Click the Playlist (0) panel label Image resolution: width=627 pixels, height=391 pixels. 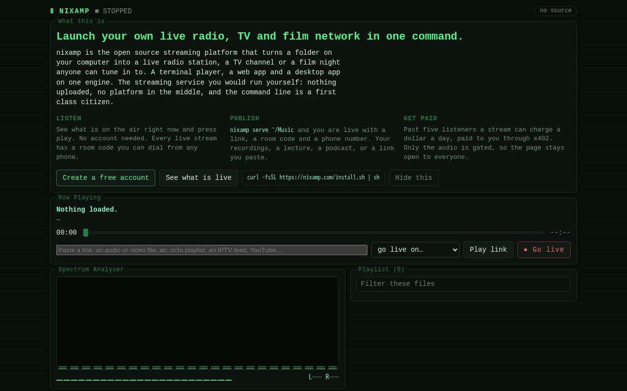[382, 269]
